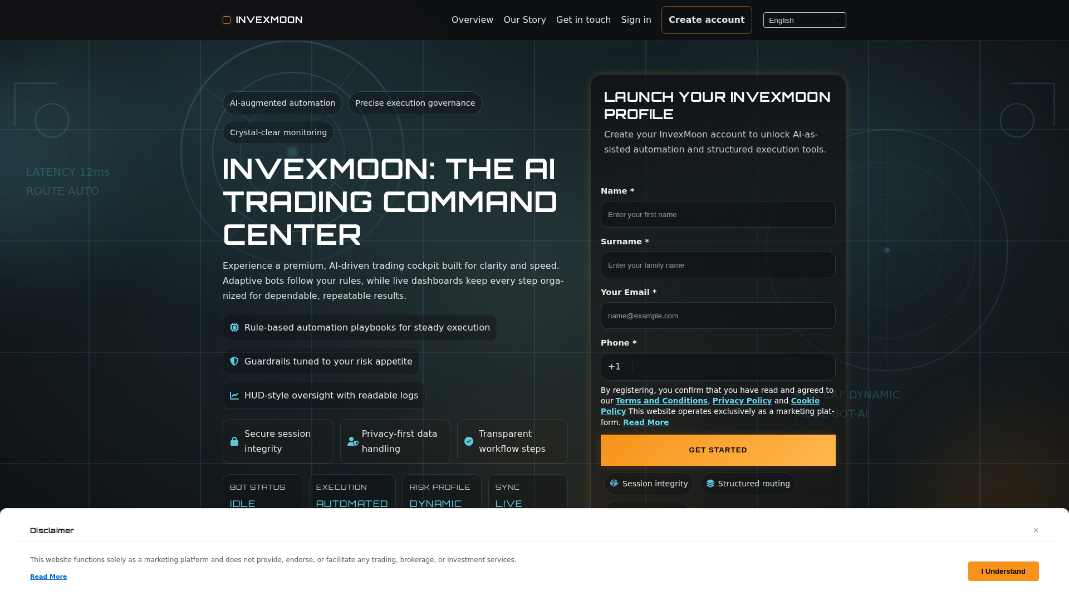Open the Privacy Policy link
Image resolution: width=1069 pixels, height=601 pixels.
coord(742,401)
